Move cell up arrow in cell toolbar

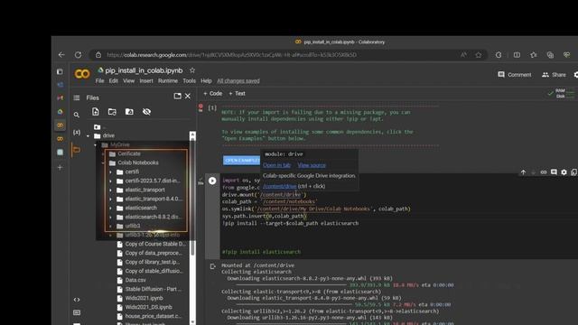[523, 172]
